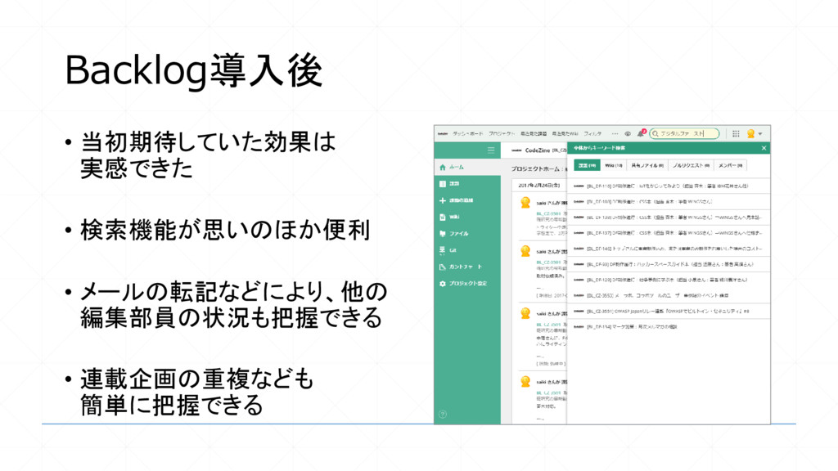Click the CodeZine project name heading
The width and height of the screenshot is (838, 471).
[537, 150]
